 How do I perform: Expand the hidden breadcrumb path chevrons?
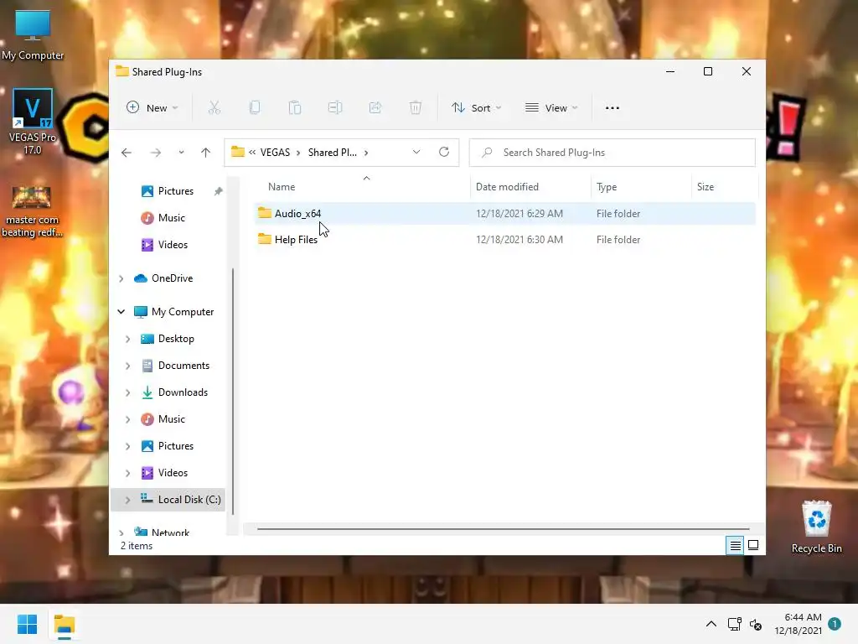(x=252, y=153)
